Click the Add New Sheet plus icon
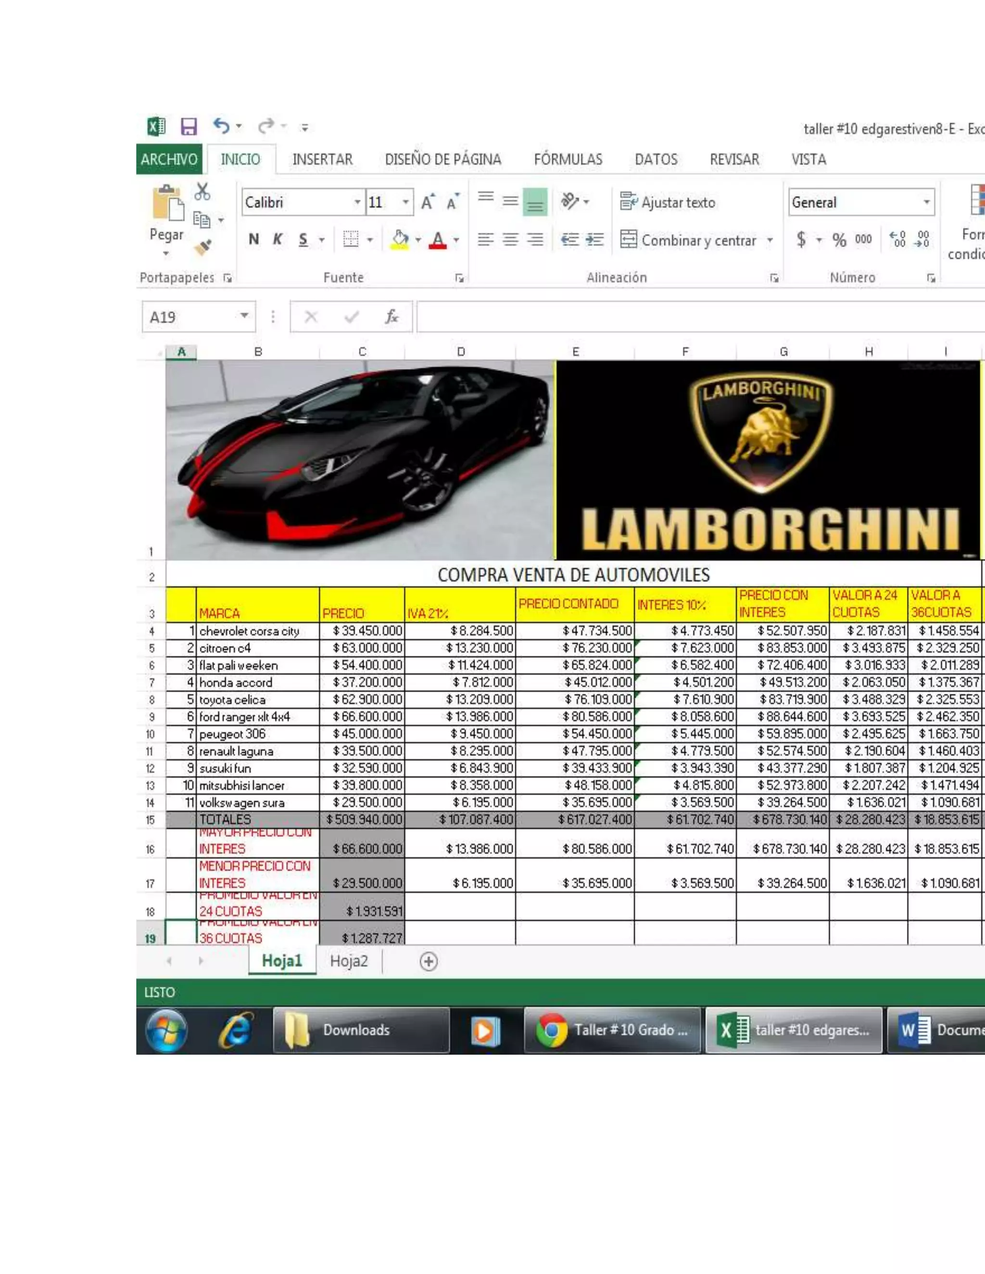985x1274 pixels. pyautogui.click(x=429, y=962)
